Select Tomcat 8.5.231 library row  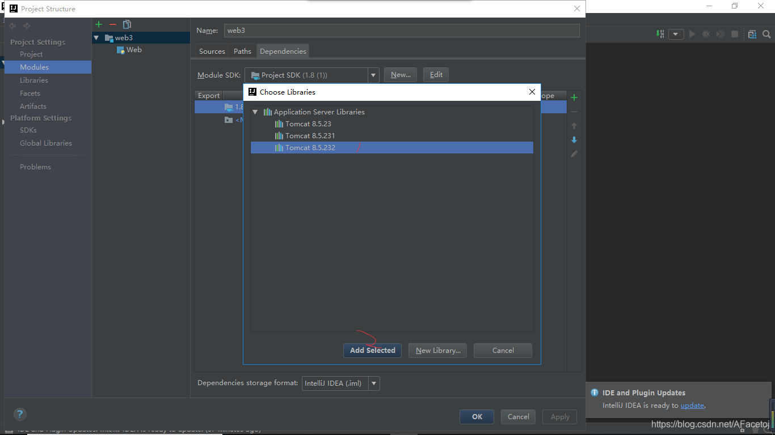point(392,136)
